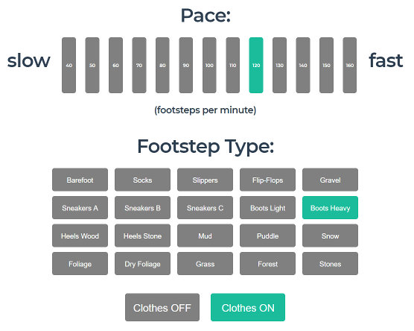Choose Snow footstep type
Screen dimensions: 414x331
[x=331, y=236]
